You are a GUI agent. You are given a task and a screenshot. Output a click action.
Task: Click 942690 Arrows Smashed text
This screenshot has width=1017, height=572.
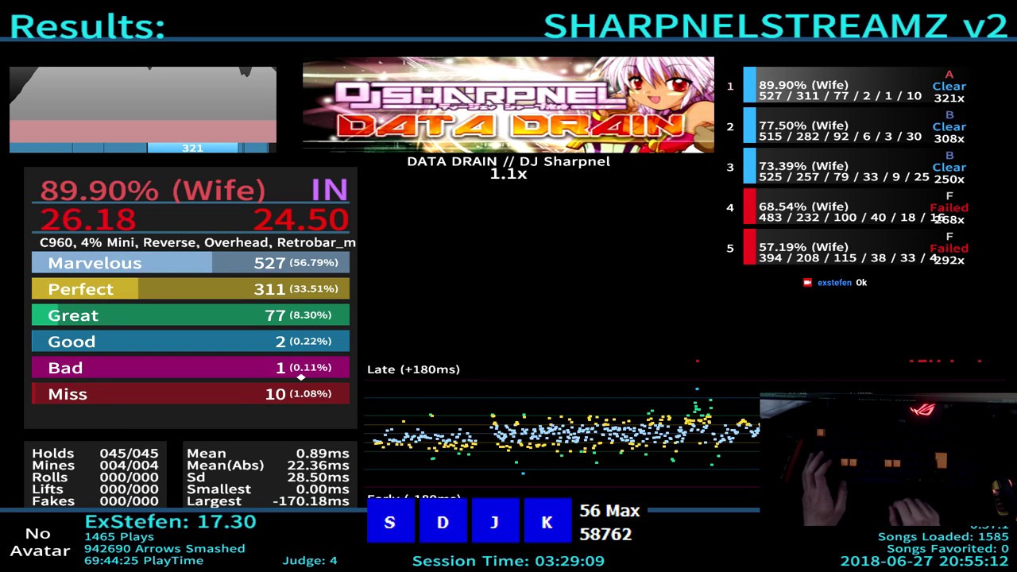[164, 549]
